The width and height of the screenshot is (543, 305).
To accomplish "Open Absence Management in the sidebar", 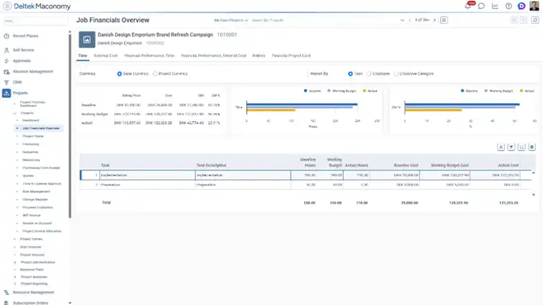I will click(x=33, y=72).
